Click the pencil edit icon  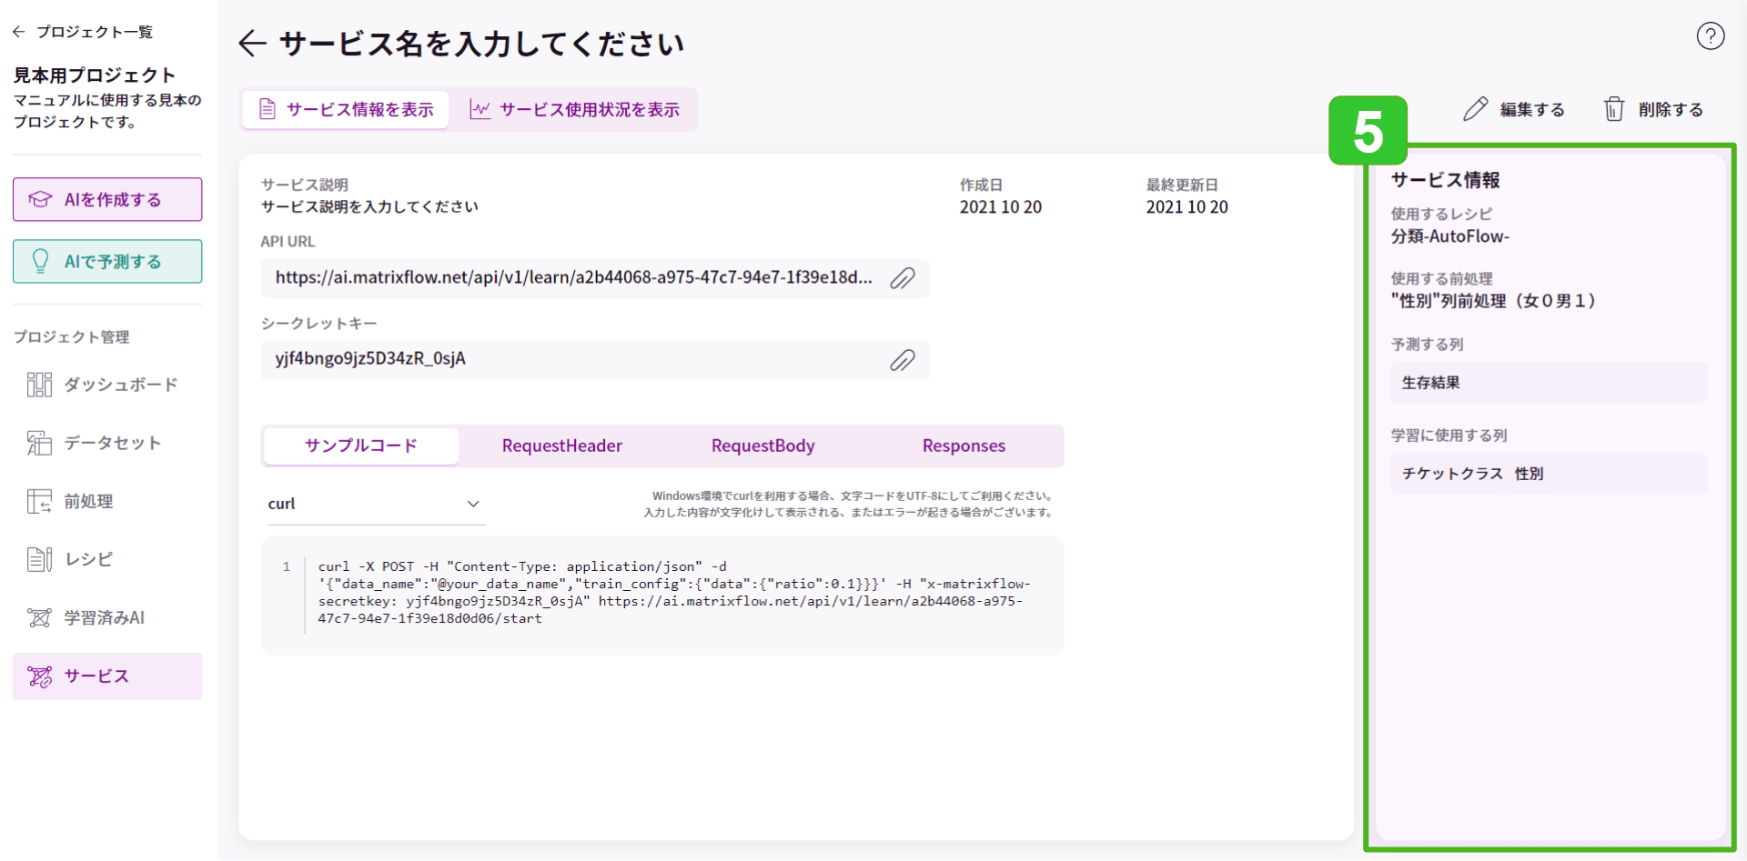(1475, 109)
